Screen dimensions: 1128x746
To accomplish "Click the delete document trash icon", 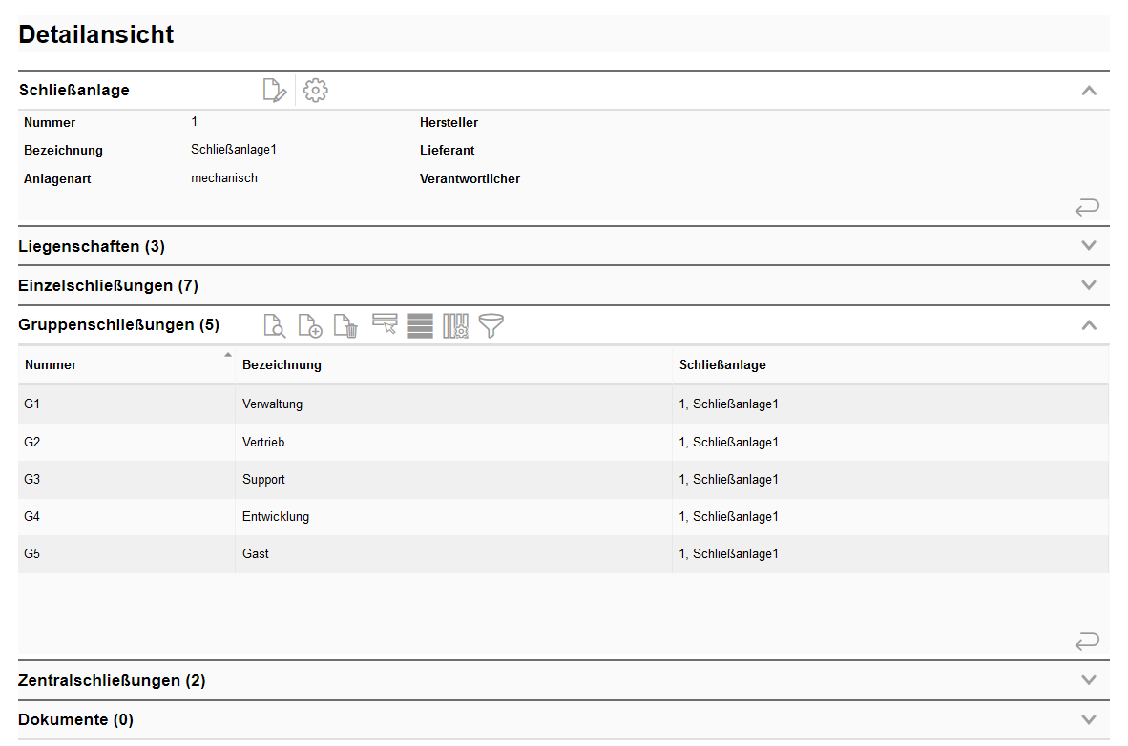I will [x=345, y=326].
